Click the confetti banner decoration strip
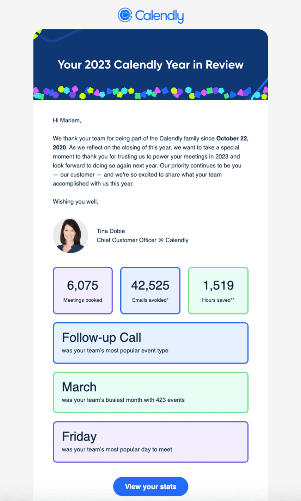 150,93
